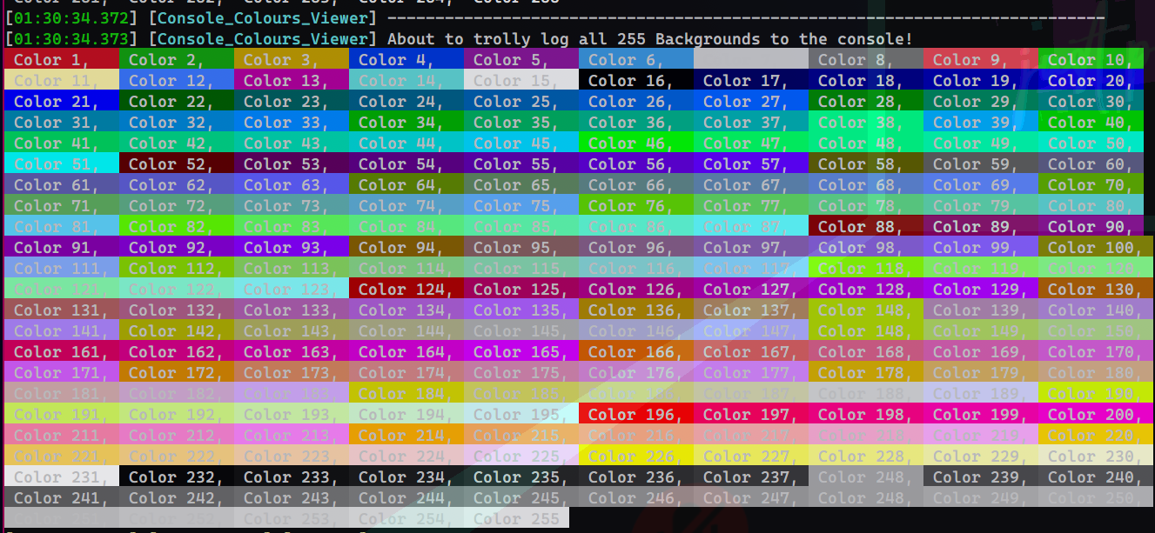
Task: Click the Color 226 yellow swatch
Action: [x=635, y=455]
